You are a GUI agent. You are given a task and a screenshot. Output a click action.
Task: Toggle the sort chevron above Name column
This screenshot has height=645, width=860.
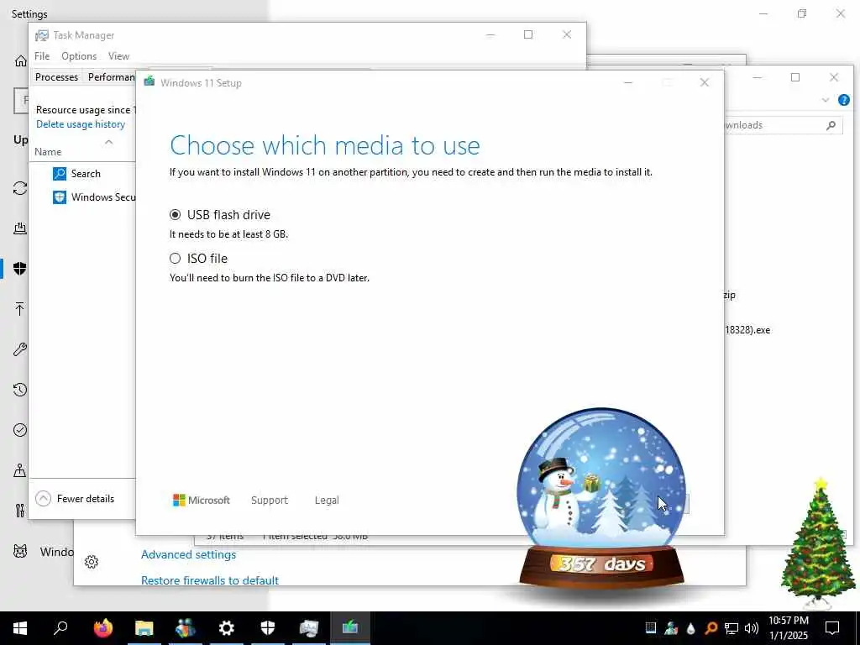pos(108,142)
